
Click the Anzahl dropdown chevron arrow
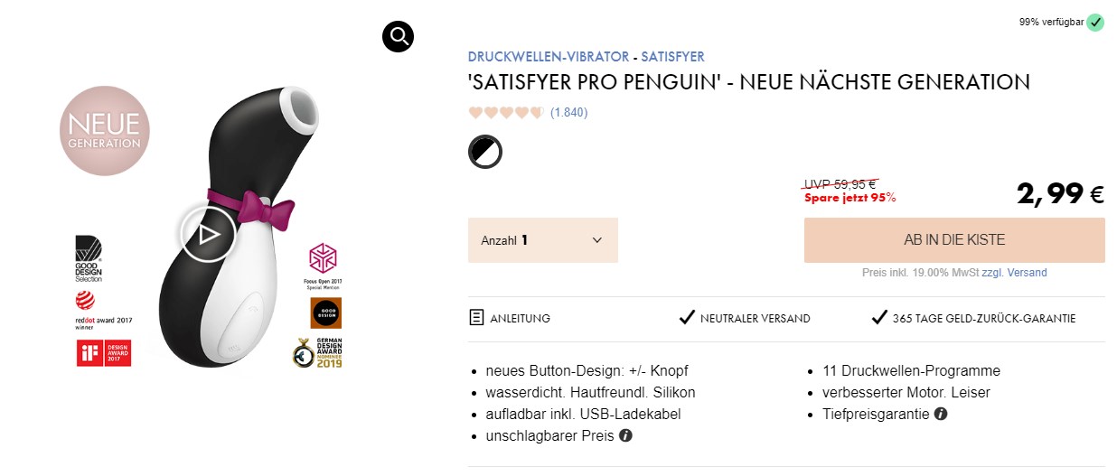coord(596,240)
